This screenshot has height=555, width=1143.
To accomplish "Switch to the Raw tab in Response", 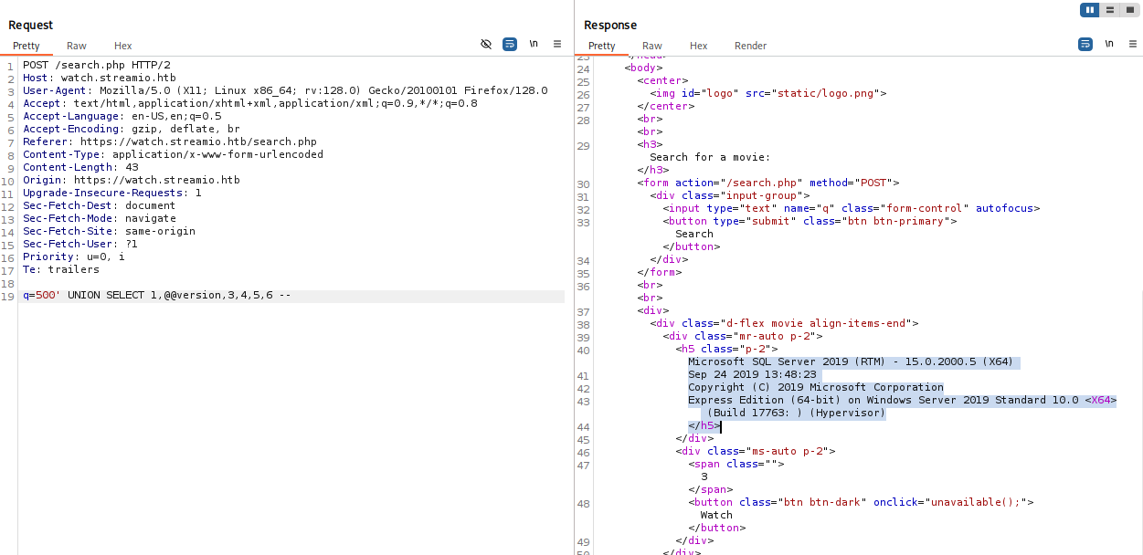I will click(652, 46).
